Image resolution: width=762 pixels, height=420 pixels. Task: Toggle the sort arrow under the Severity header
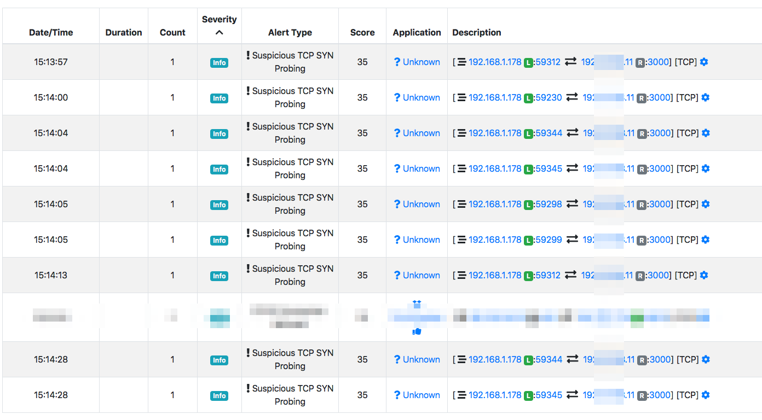[220, 32]
